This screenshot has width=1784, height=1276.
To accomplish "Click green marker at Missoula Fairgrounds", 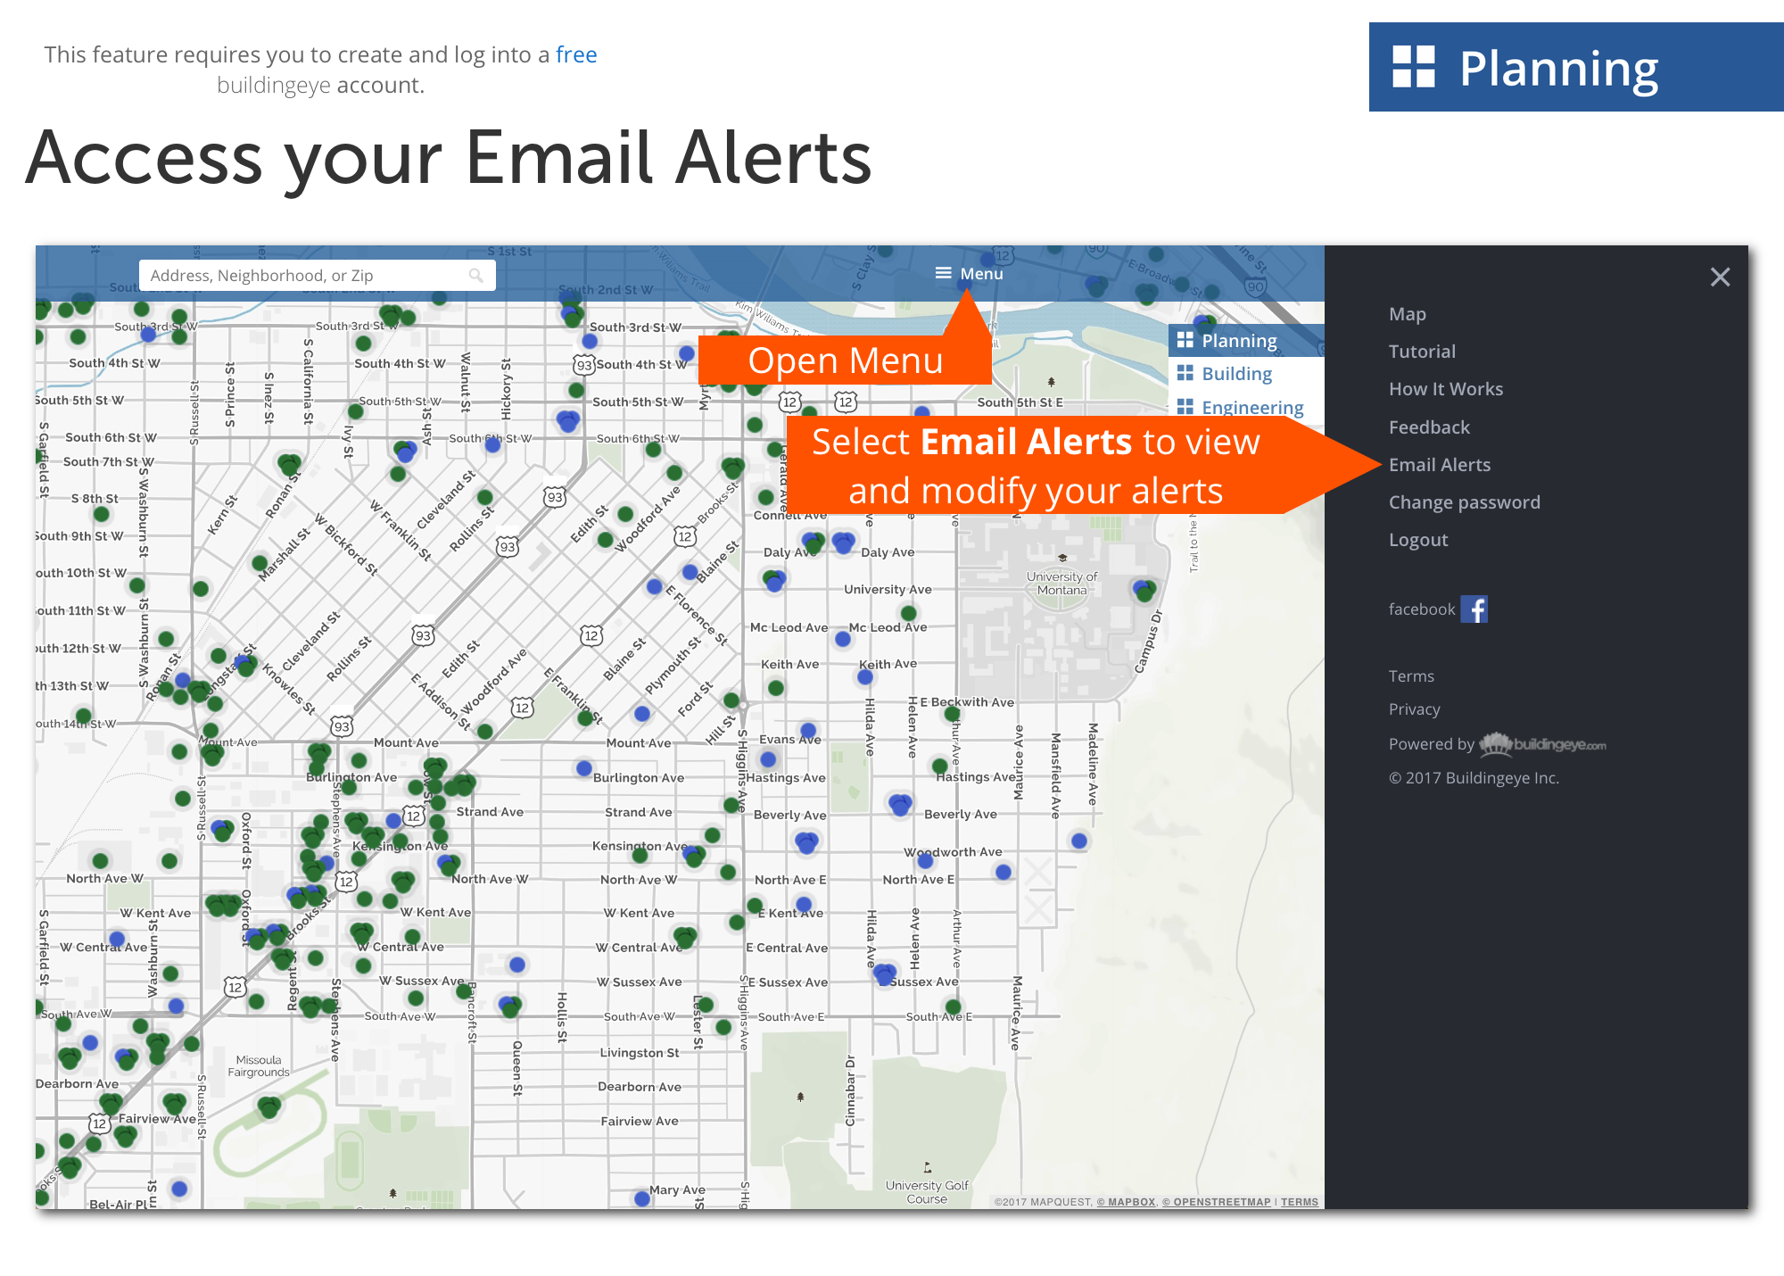I will pyautogui.click(x=269, y=1108).
